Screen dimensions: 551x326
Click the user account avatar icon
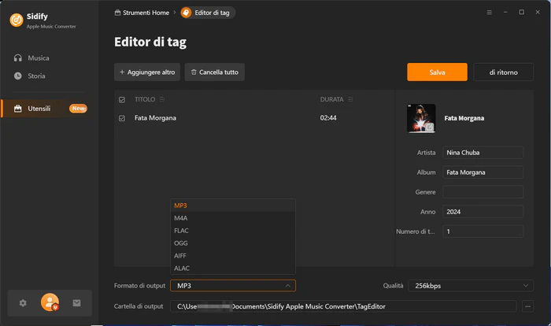pos(50,302)
